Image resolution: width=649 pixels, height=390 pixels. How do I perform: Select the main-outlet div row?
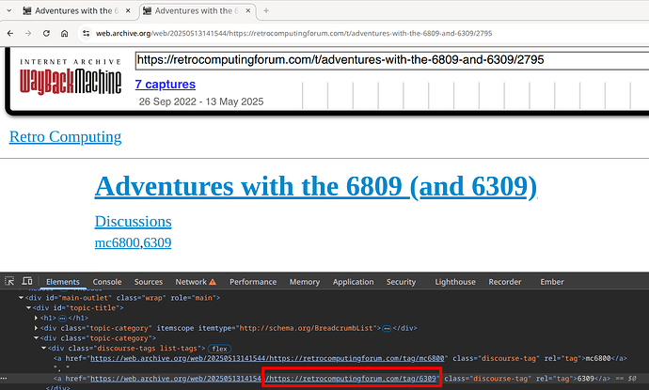pyautogui.click(x=324, y=298)
